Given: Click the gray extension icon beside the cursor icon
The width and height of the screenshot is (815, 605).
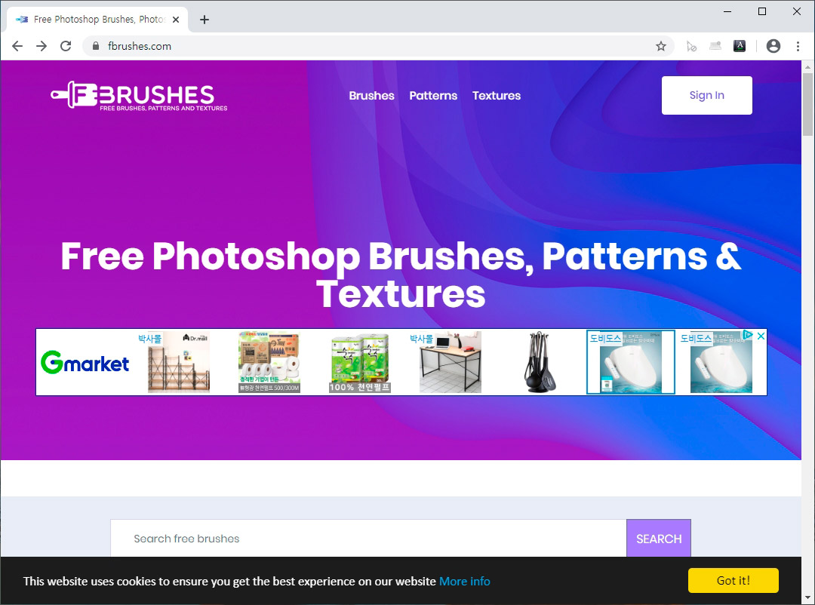Looking at the screenshot, I should coord(715,46).
